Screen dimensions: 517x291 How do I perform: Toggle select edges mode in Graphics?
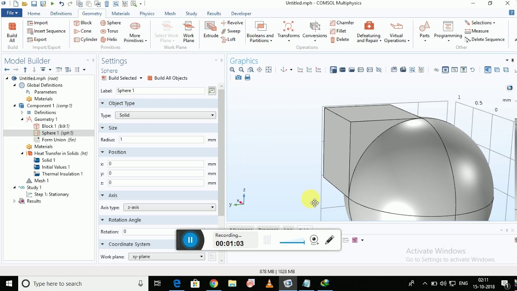point(361,70)
